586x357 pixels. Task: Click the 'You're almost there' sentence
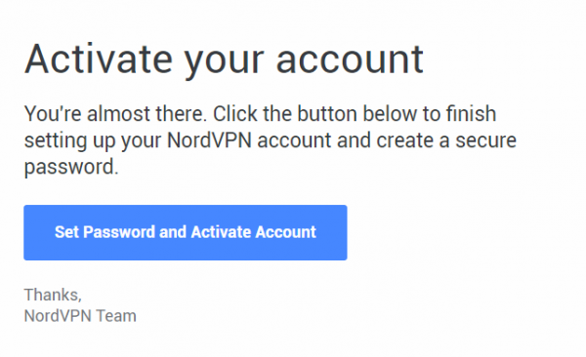click(115, 113)
